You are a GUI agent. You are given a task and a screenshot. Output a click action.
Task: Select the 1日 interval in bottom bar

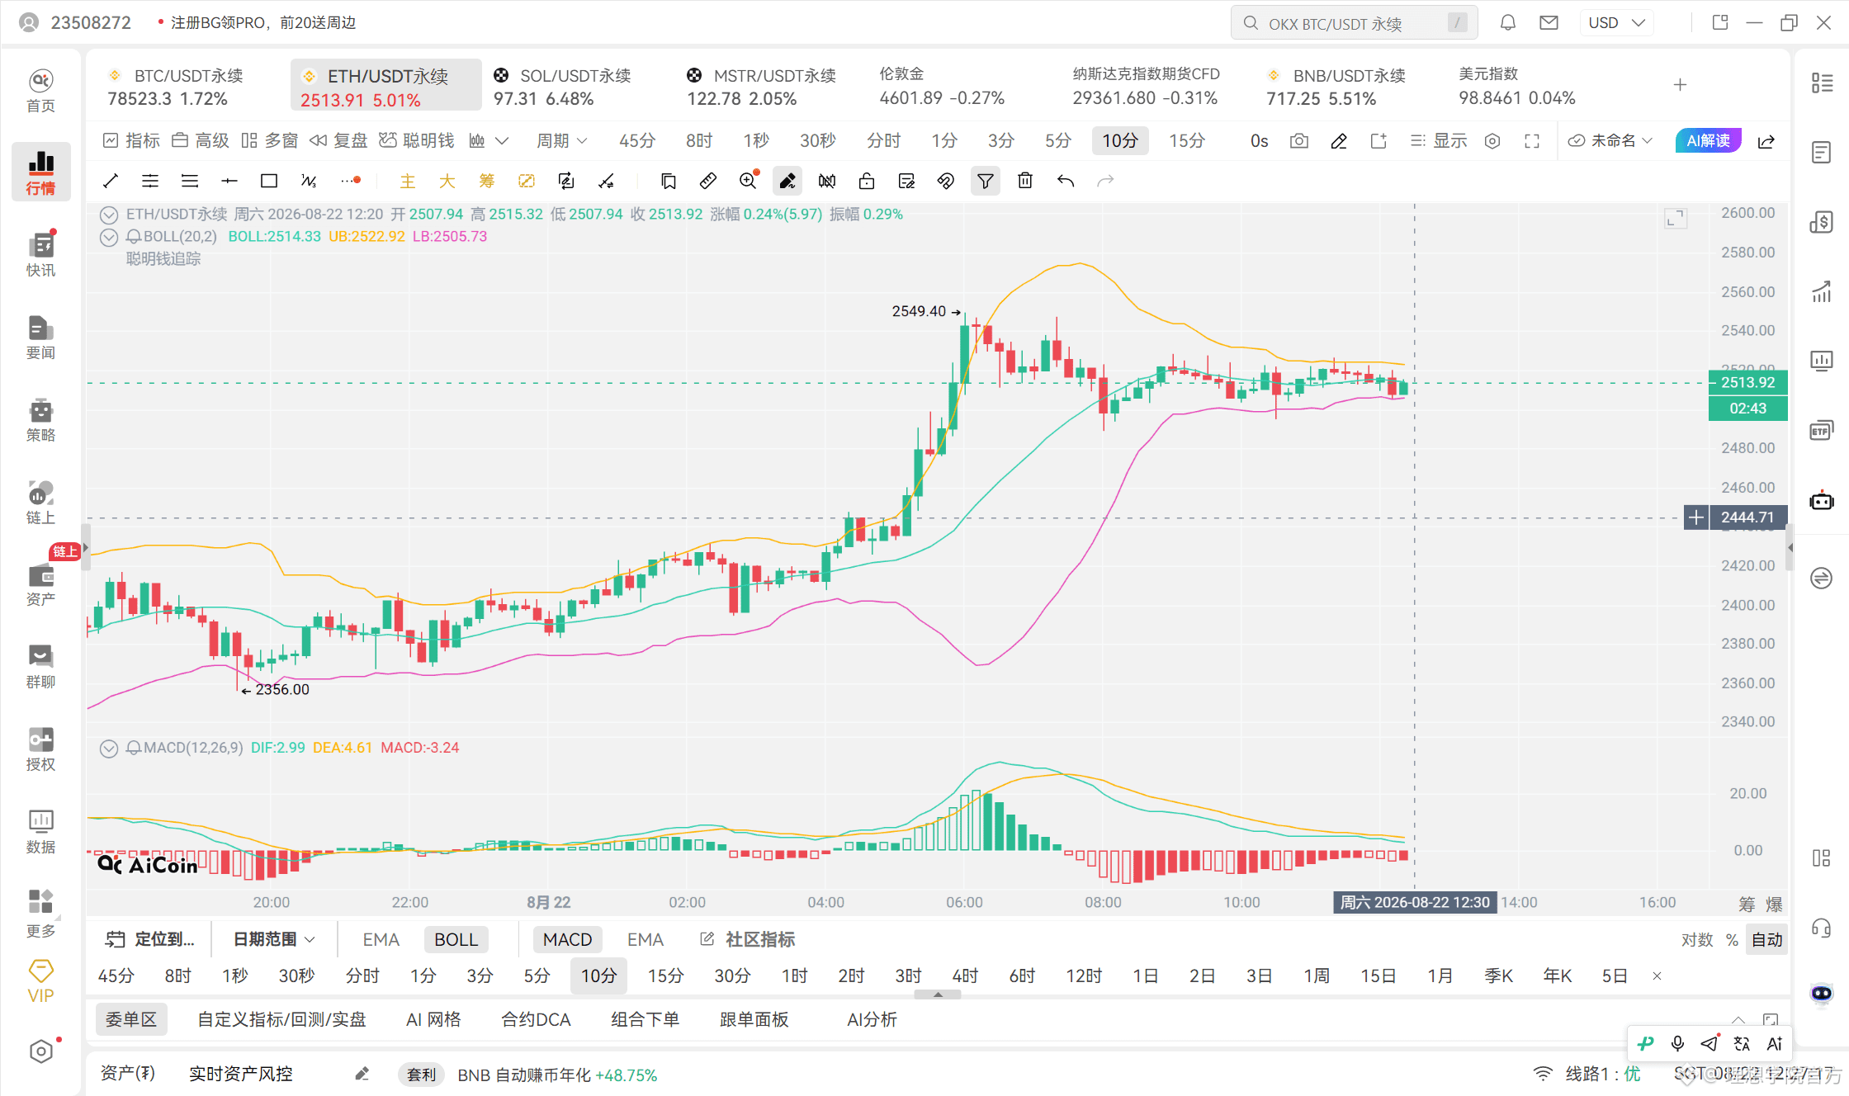[x=1145, y=976]
